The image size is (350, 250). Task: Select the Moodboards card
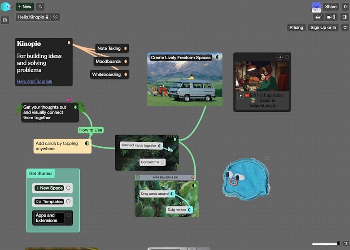(111, 61)
